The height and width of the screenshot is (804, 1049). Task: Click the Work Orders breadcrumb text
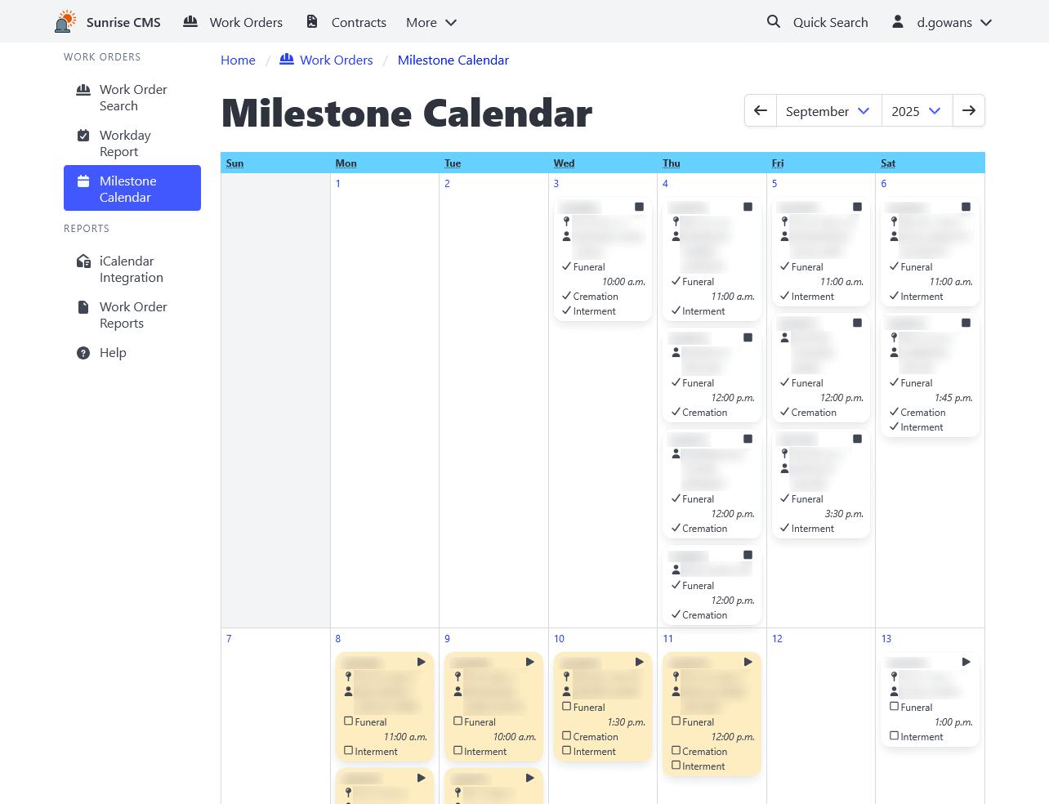[336, 60]
